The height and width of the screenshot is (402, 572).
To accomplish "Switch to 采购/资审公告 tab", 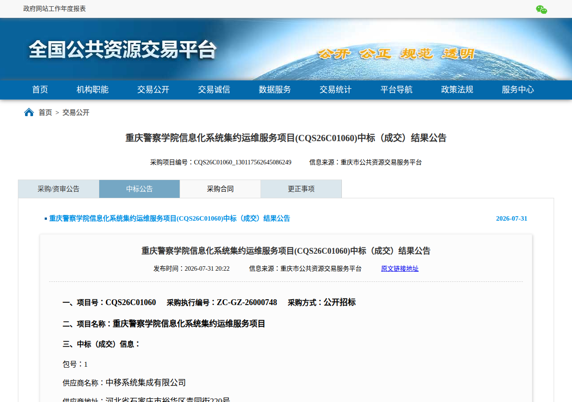I will [59, 189].
